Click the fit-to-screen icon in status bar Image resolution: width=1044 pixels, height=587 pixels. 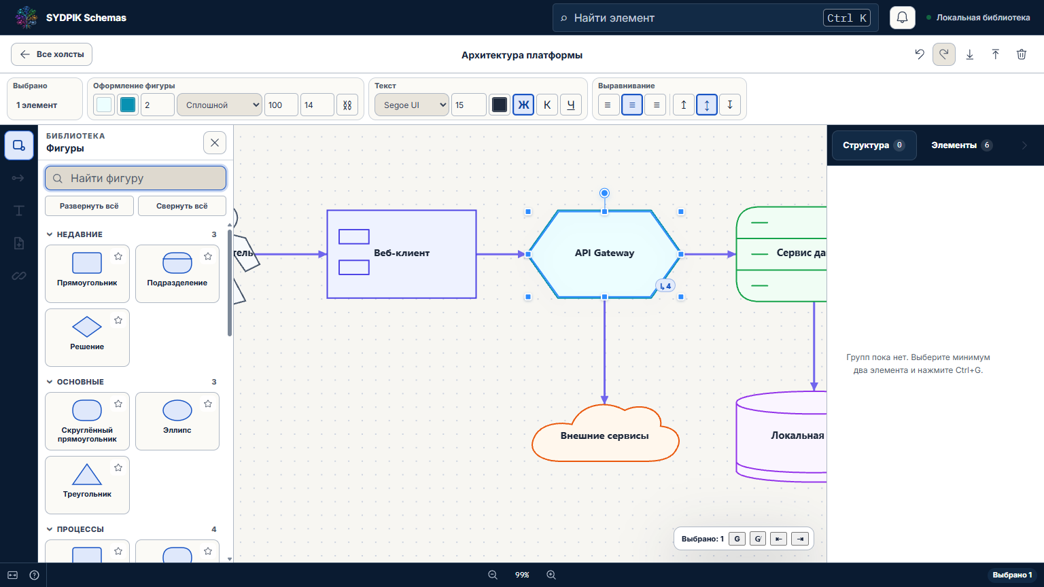click(13, 575)
